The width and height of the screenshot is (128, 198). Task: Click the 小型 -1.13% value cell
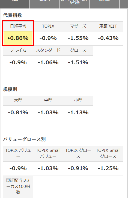[x=78, y=113]
